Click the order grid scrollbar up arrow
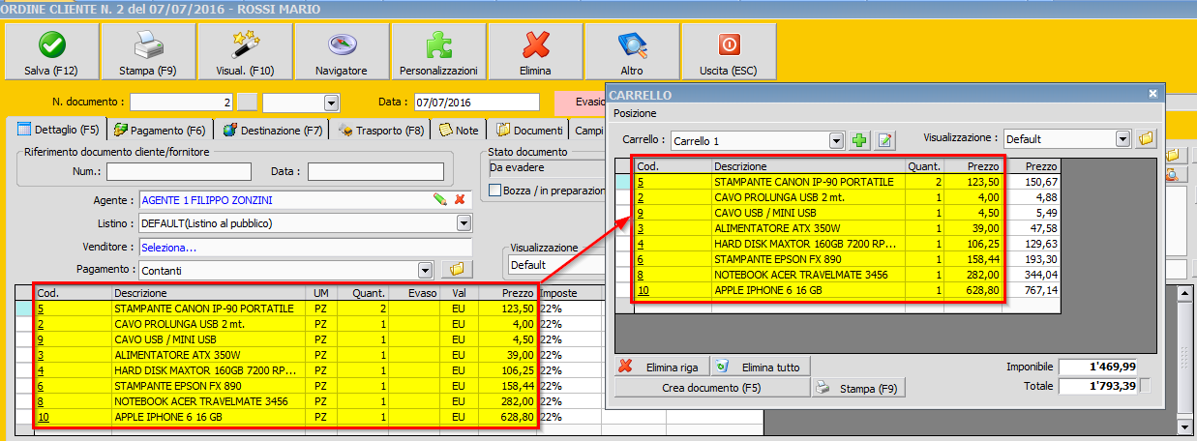1197x441 pixels. (x=1184, y=294)
